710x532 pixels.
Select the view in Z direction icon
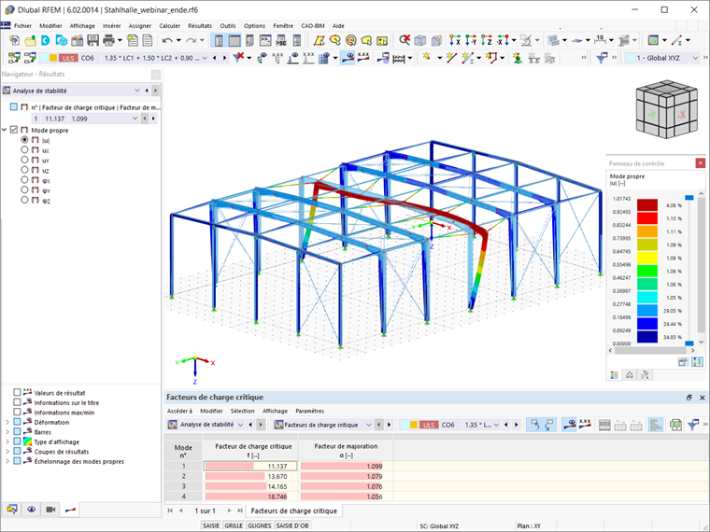(x=487, y=40)
